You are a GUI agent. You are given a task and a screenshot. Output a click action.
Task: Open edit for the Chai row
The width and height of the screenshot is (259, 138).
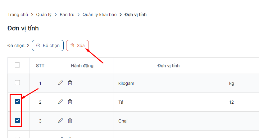coord(61,121)
